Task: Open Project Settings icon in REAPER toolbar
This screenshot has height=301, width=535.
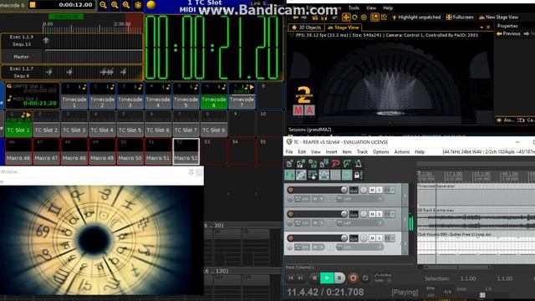Action: coord(324,164)
